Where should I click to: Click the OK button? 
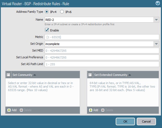click(125, 121)
